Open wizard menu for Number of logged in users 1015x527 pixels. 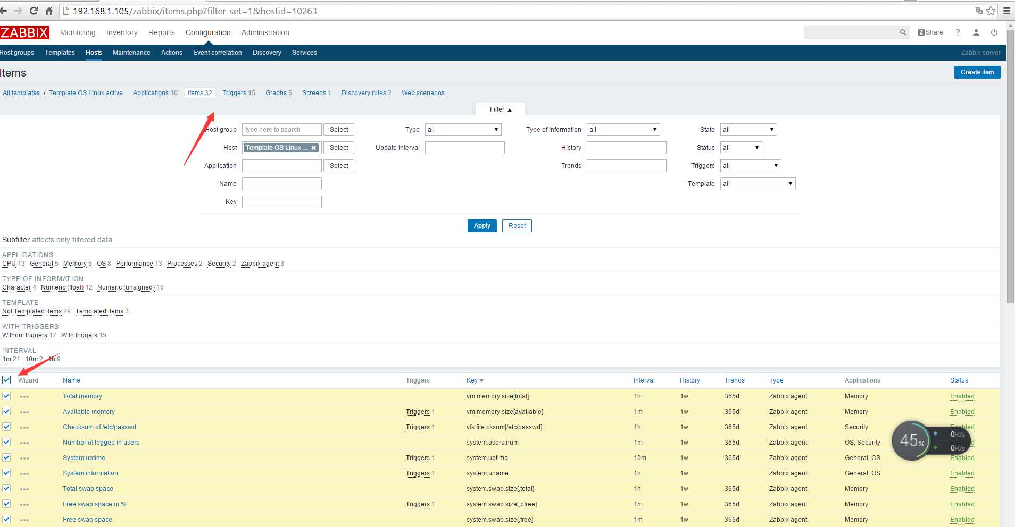coord(24,443)
